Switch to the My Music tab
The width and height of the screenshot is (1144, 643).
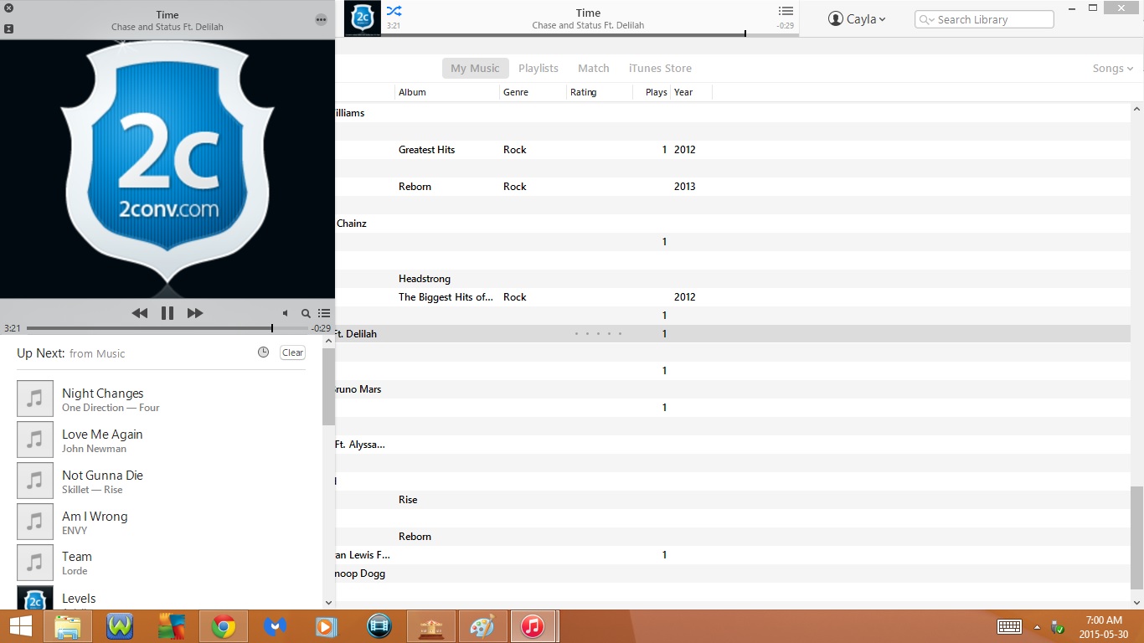(x=475, y=69)
